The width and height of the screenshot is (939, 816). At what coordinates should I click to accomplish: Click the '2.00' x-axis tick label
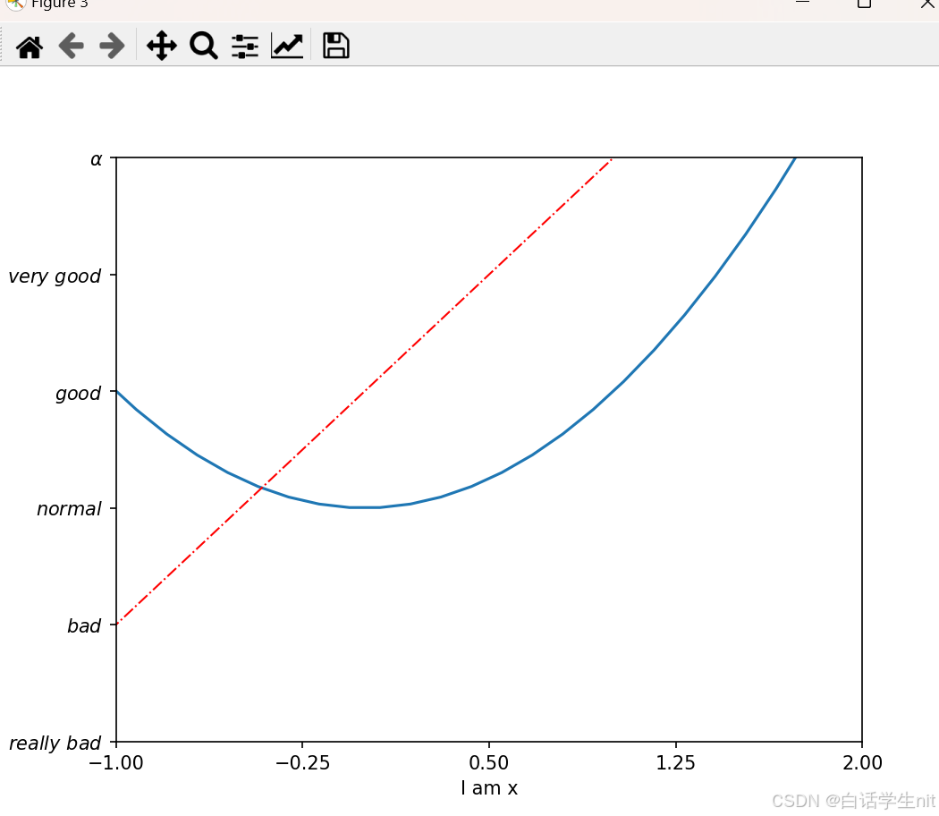(862, 763)
